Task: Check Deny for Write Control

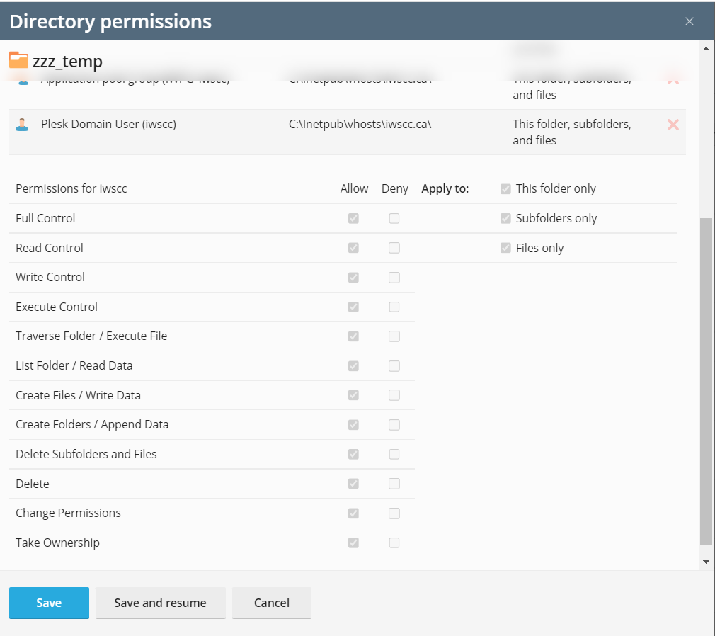Action: pyautogui.click(x=394, y=278)
